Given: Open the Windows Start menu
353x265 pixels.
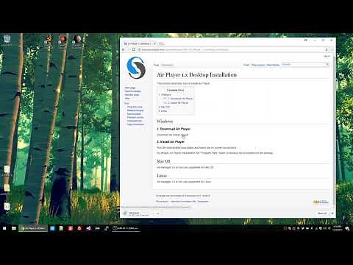Looking at the screenshot, I should (x=4, y=228).
